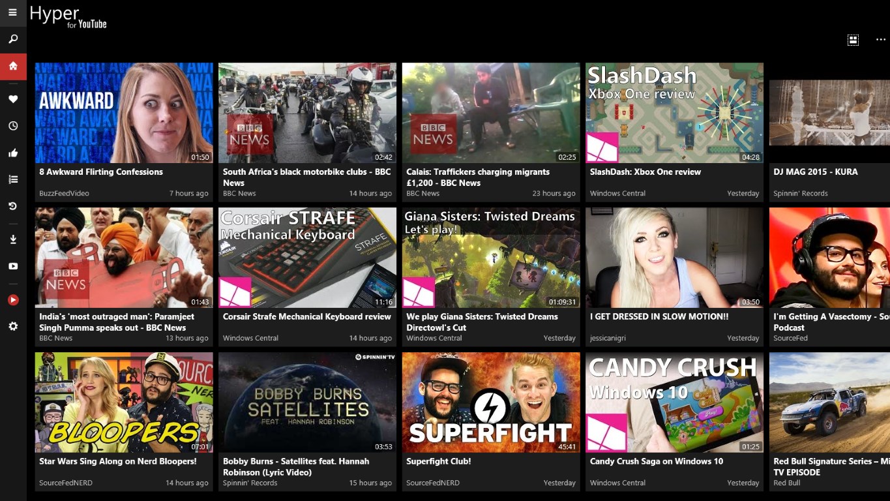Select Candy Crush Saga on Windows 10 title
The height and width of the screenshot is (501, 890).
(656, 462)
